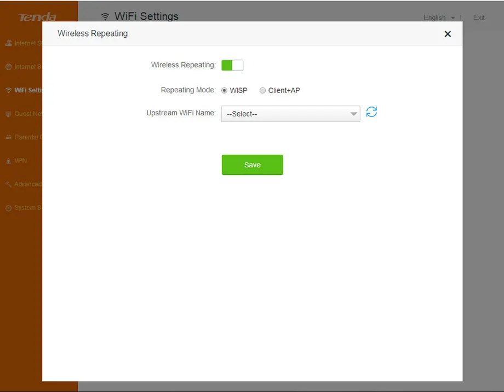
Task: Open the English language dropdown
Action: tap(439, 17)
